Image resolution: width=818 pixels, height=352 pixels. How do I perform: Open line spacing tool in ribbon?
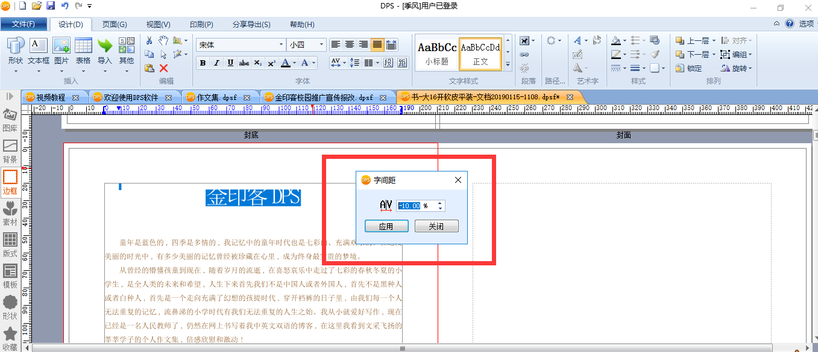pyautogui.click(x=354, y=63)
